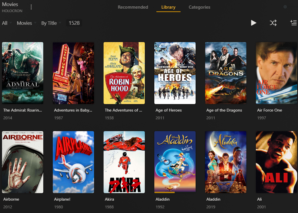Expand the All filter dropdown

point(7,23)
